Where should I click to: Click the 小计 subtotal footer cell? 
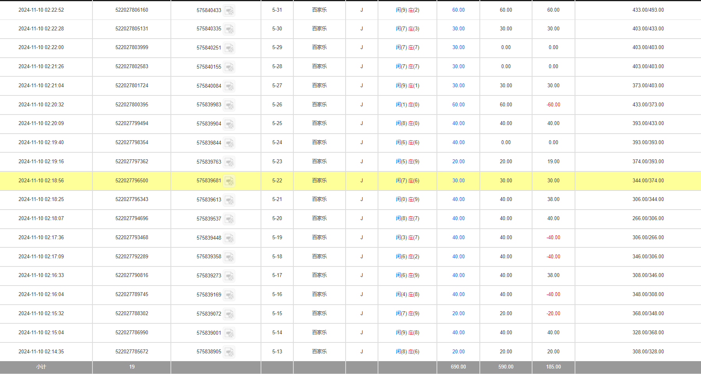point(41,367)
